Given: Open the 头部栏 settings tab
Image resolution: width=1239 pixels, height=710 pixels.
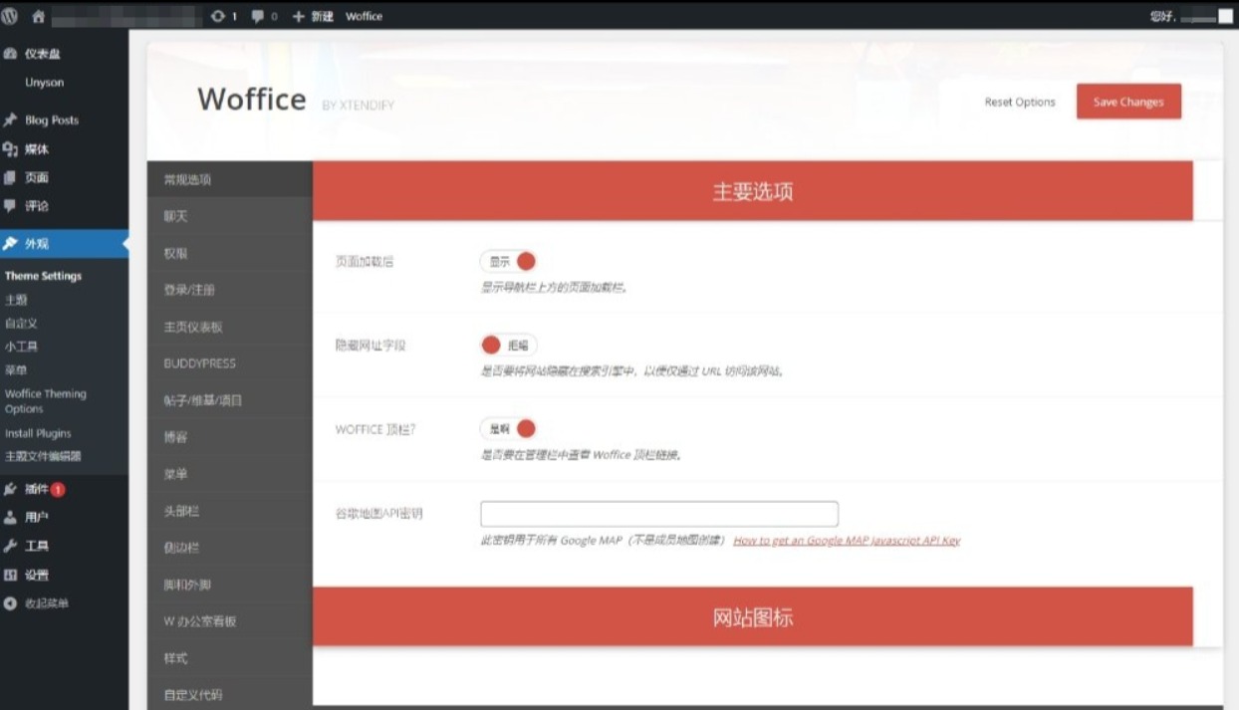Looking at the screenshot, I should pos(230,511).
